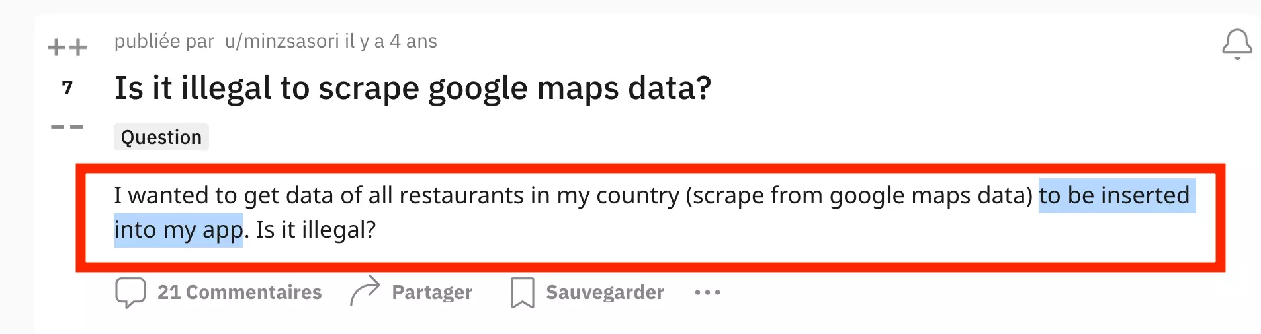Open the post title about scraping google maps
This screenshot has height=334, width=1261.
click(x=412, y=88)
